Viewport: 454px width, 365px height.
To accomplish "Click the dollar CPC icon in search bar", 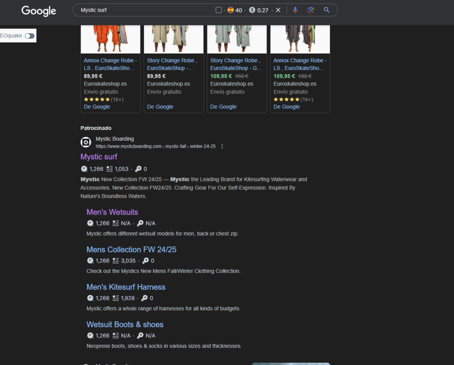I will 252,10.
